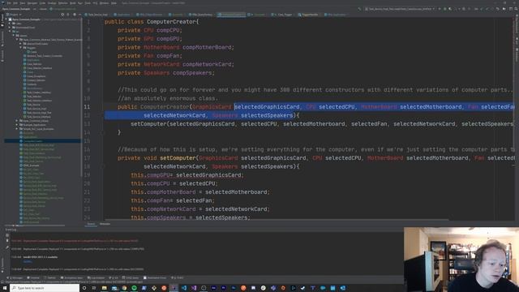Click the editor horizontal scrollbar
This screenshot has height=292, width=519.
click(277, 219)
